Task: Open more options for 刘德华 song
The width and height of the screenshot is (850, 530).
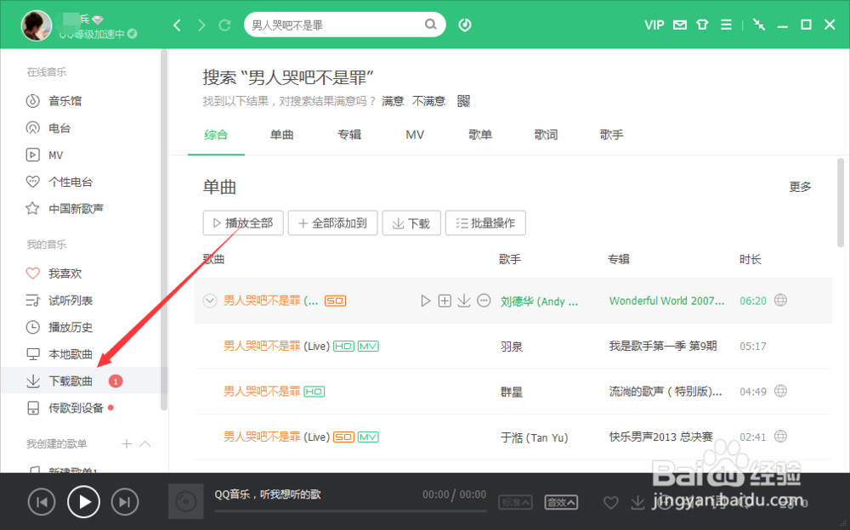Action: [x=484, y=301]
